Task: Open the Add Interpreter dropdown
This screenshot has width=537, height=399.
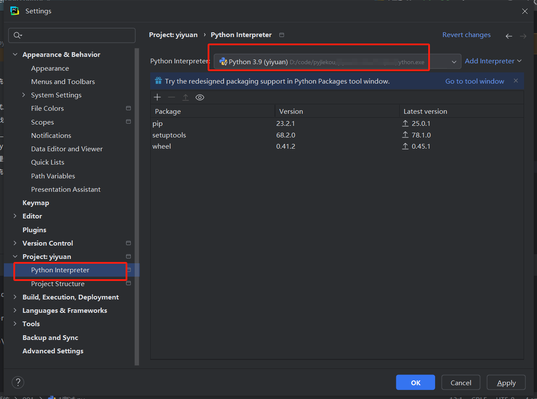Action: (x=493, y=61)
